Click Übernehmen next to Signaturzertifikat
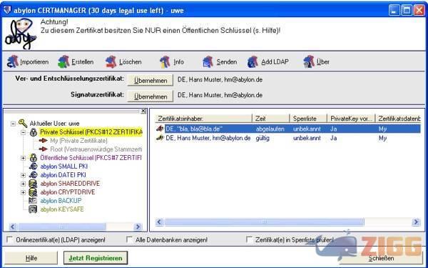 (151, 96)
